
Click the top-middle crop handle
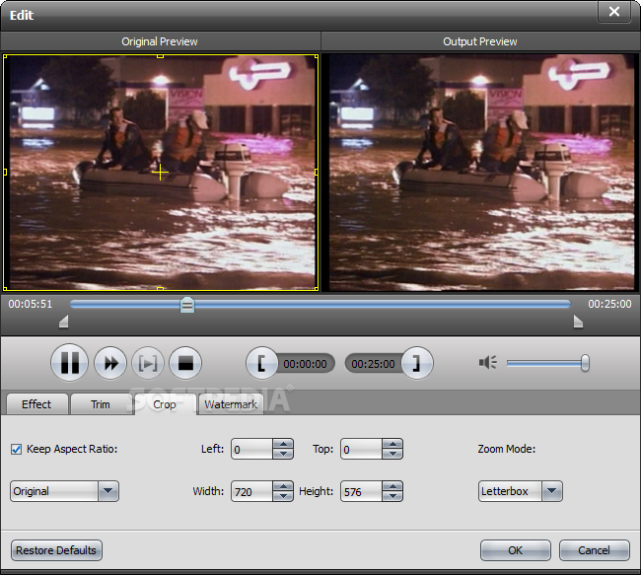160,56
